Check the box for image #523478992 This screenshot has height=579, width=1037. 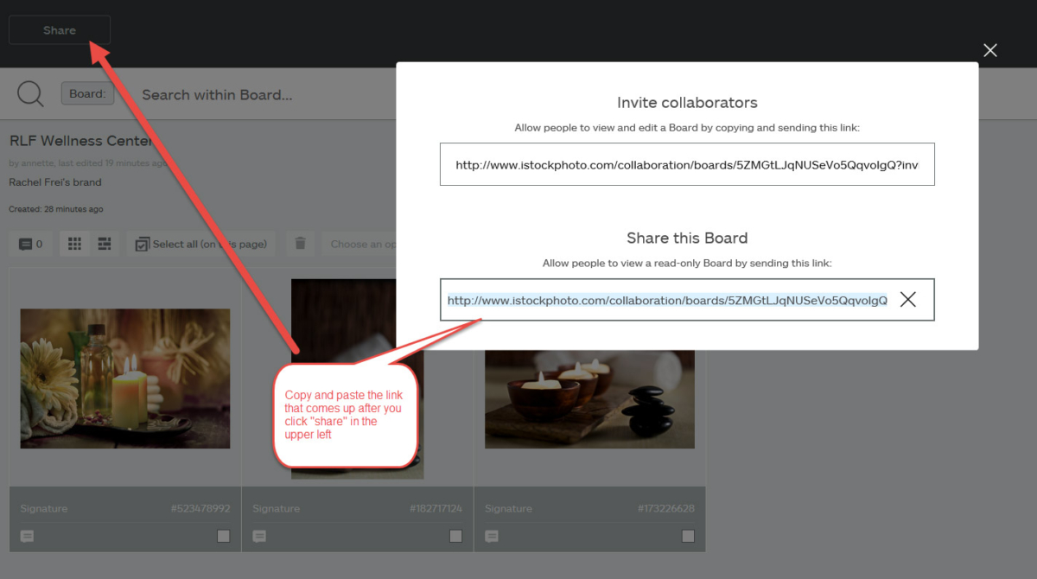pyautogui.click(x=224, y=536)
